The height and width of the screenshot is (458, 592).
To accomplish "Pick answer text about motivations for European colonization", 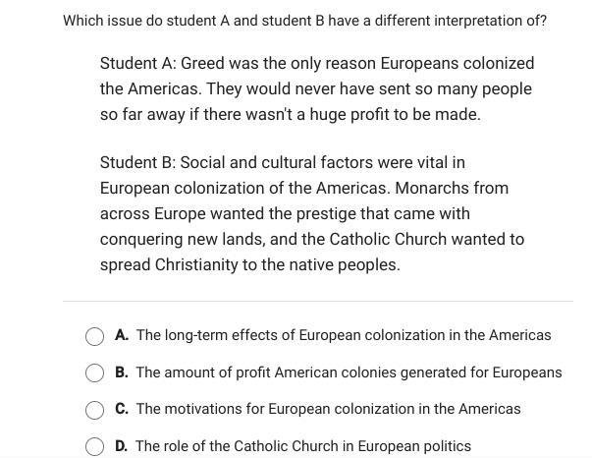I will tap(329, 409).
